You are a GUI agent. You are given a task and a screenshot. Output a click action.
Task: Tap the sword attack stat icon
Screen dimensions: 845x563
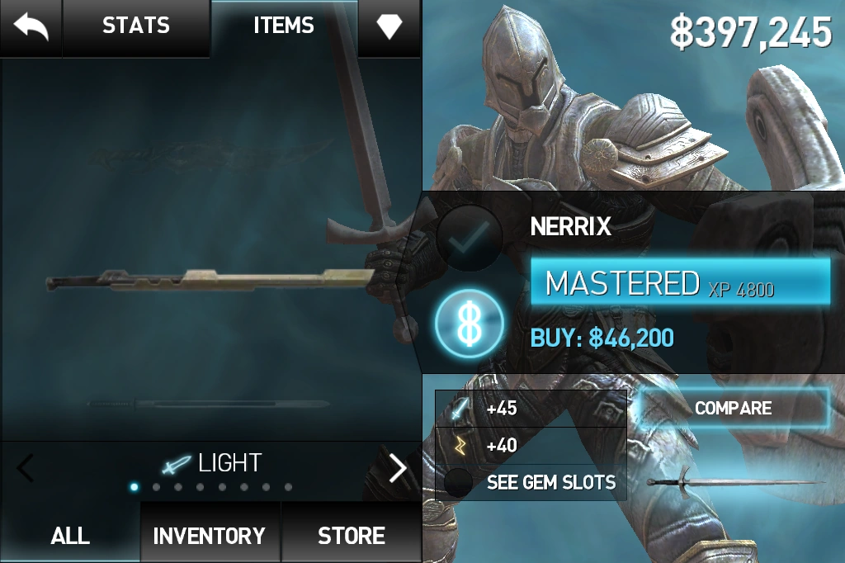click(x=459, y=409)
